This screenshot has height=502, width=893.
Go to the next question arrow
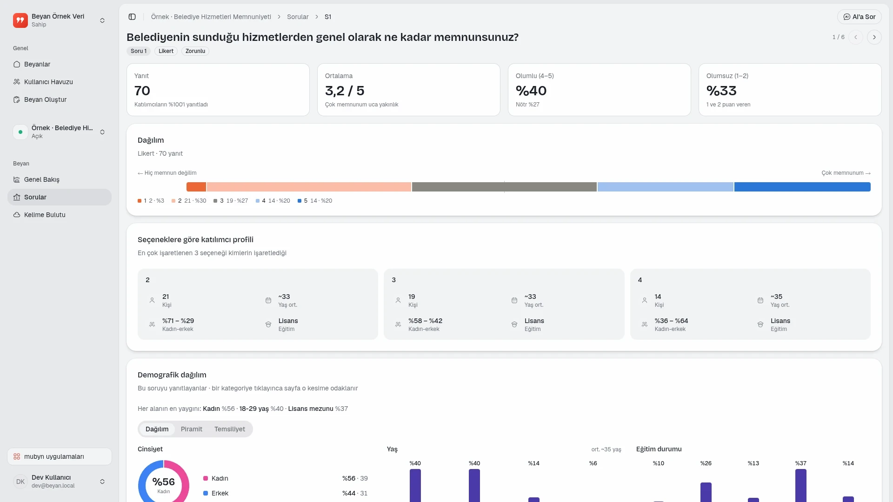click(874, 37)
